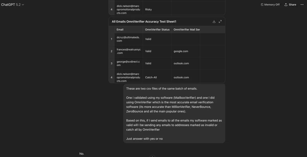Expand the spreadsheet preview to fullscreen
The width and height of the screenshot is (307, 157).
click(x=220, y=21)
